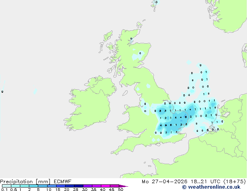This screenshot has height=191, width=247.
Task: Click the 0.1 legend scale label
Action: click(4, 189)
